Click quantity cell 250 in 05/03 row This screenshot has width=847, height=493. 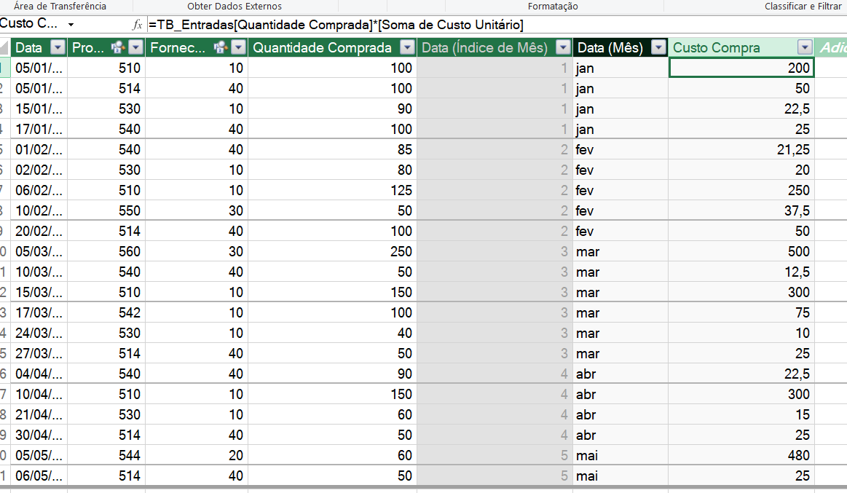pos(332,251)
